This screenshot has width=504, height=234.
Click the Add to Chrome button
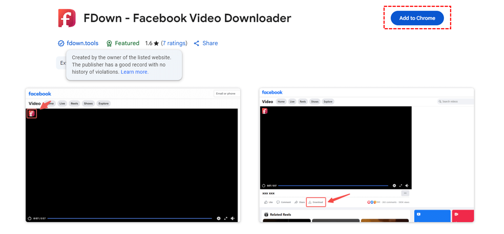pyautogui.click(x=417, y=18)
